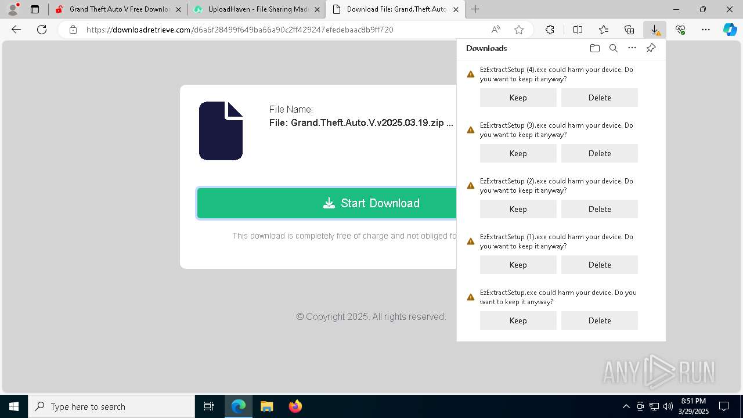Keep the original EzExtractSetup.exe file
The width and height of the screenshot is (743, 418).
click(x=518, y=320)
